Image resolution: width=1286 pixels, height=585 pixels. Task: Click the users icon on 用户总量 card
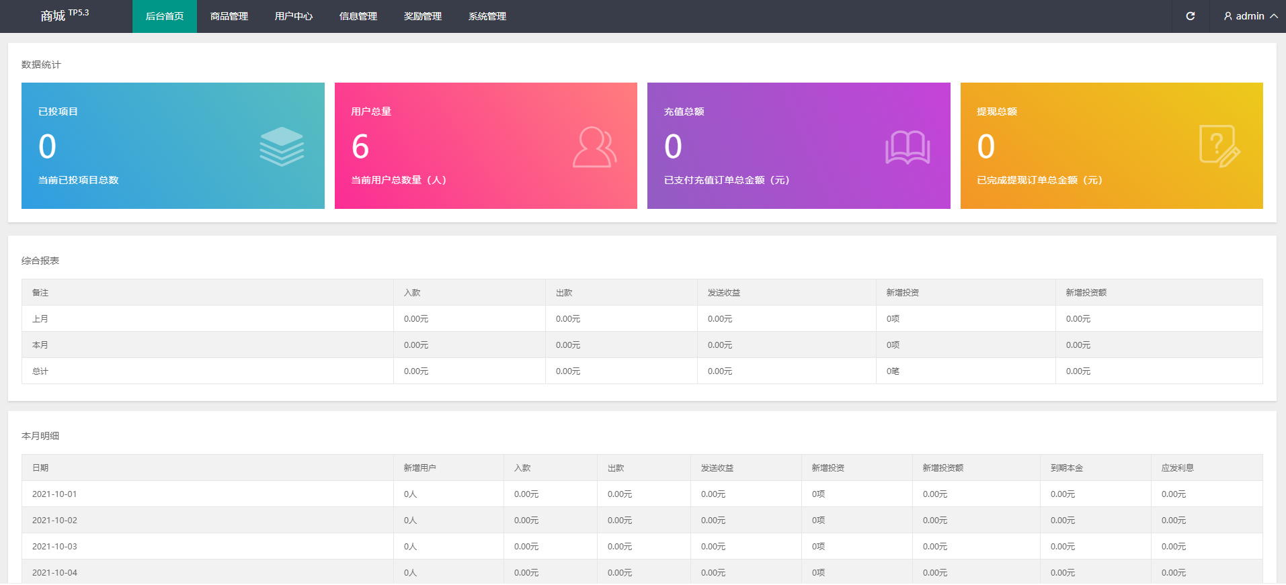pos(594,147)
